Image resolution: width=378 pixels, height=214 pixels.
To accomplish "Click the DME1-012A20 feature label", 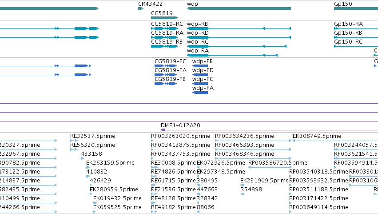I will pos(180,125).
